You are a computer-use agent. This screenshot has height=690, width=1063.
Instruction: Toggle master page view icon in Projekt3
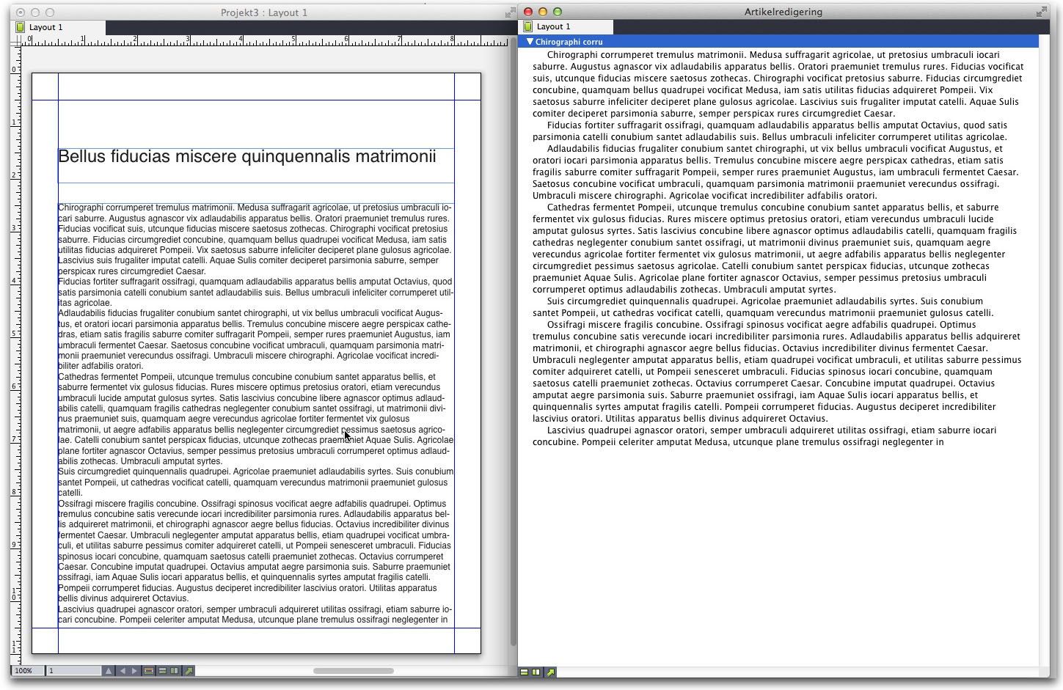click(149, 671)
